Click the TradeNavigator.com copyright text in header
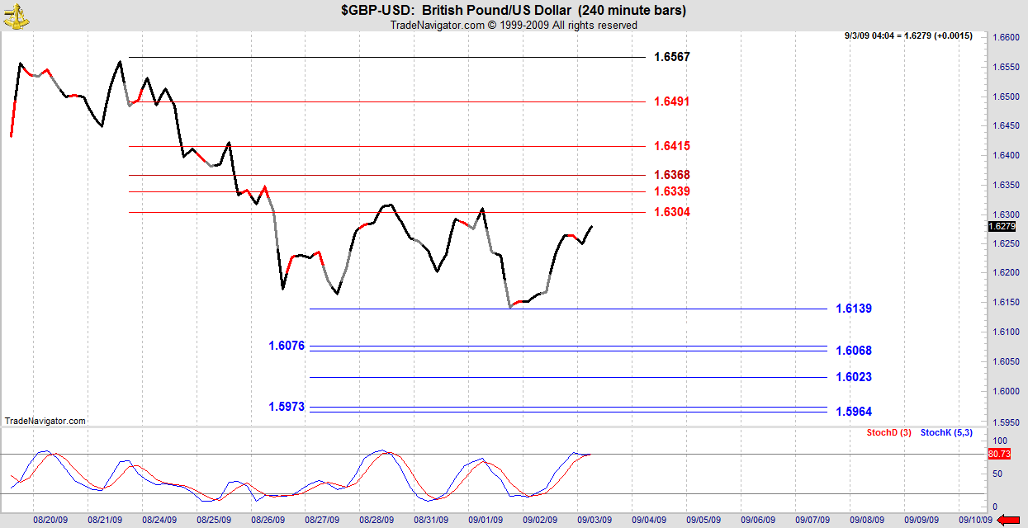 point(514,26)
